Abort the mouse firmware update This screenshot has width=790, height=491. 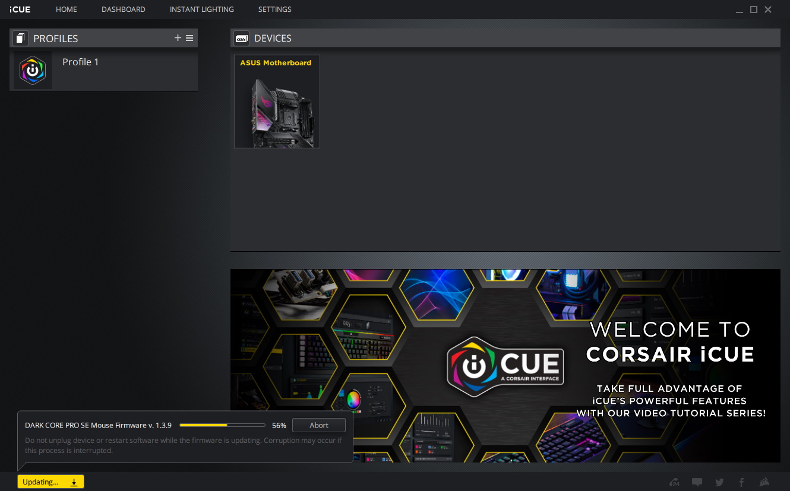(319, 425)
